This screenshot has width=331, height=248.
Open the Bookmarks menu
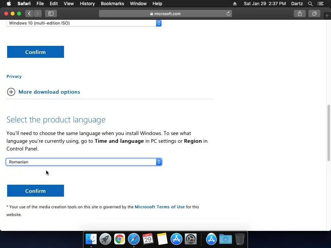tap(112, 4)
